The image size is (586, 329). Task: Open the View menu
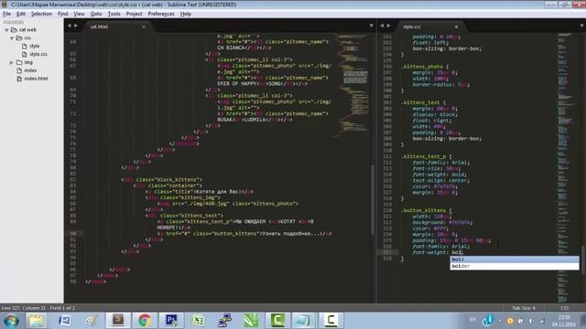pyautogui.click(x=79, y=14)
